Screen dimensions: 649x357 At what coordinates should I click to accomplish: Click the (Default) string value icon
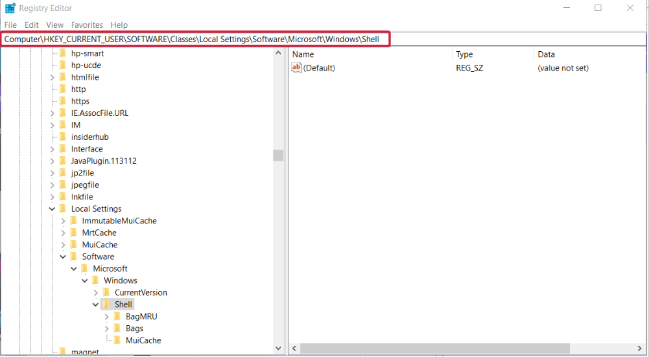pos(296,68)
